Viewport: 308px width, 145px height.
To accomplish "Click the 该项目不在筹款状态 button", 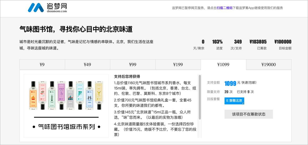I will click(x=249, y=114).
